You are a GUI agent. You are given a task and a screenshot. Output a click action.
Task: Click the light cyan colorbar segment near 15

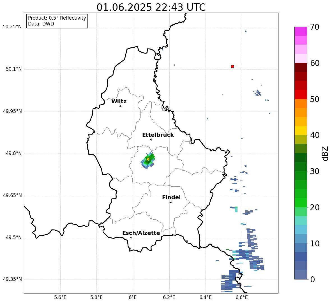(301, 221)
